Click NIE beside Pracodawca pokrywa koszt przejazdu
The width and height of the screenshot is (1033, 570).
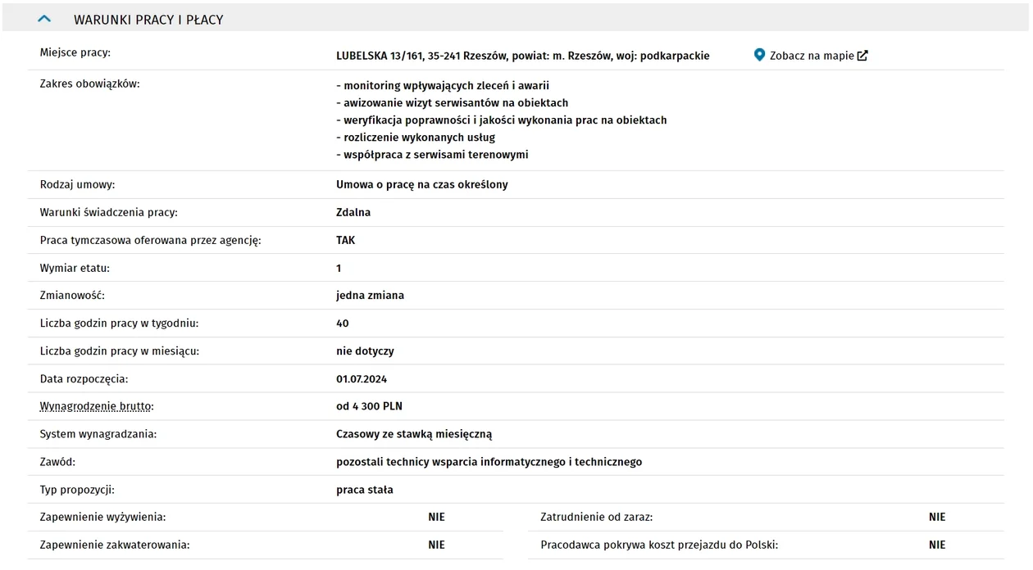click(x=937, y=545)
